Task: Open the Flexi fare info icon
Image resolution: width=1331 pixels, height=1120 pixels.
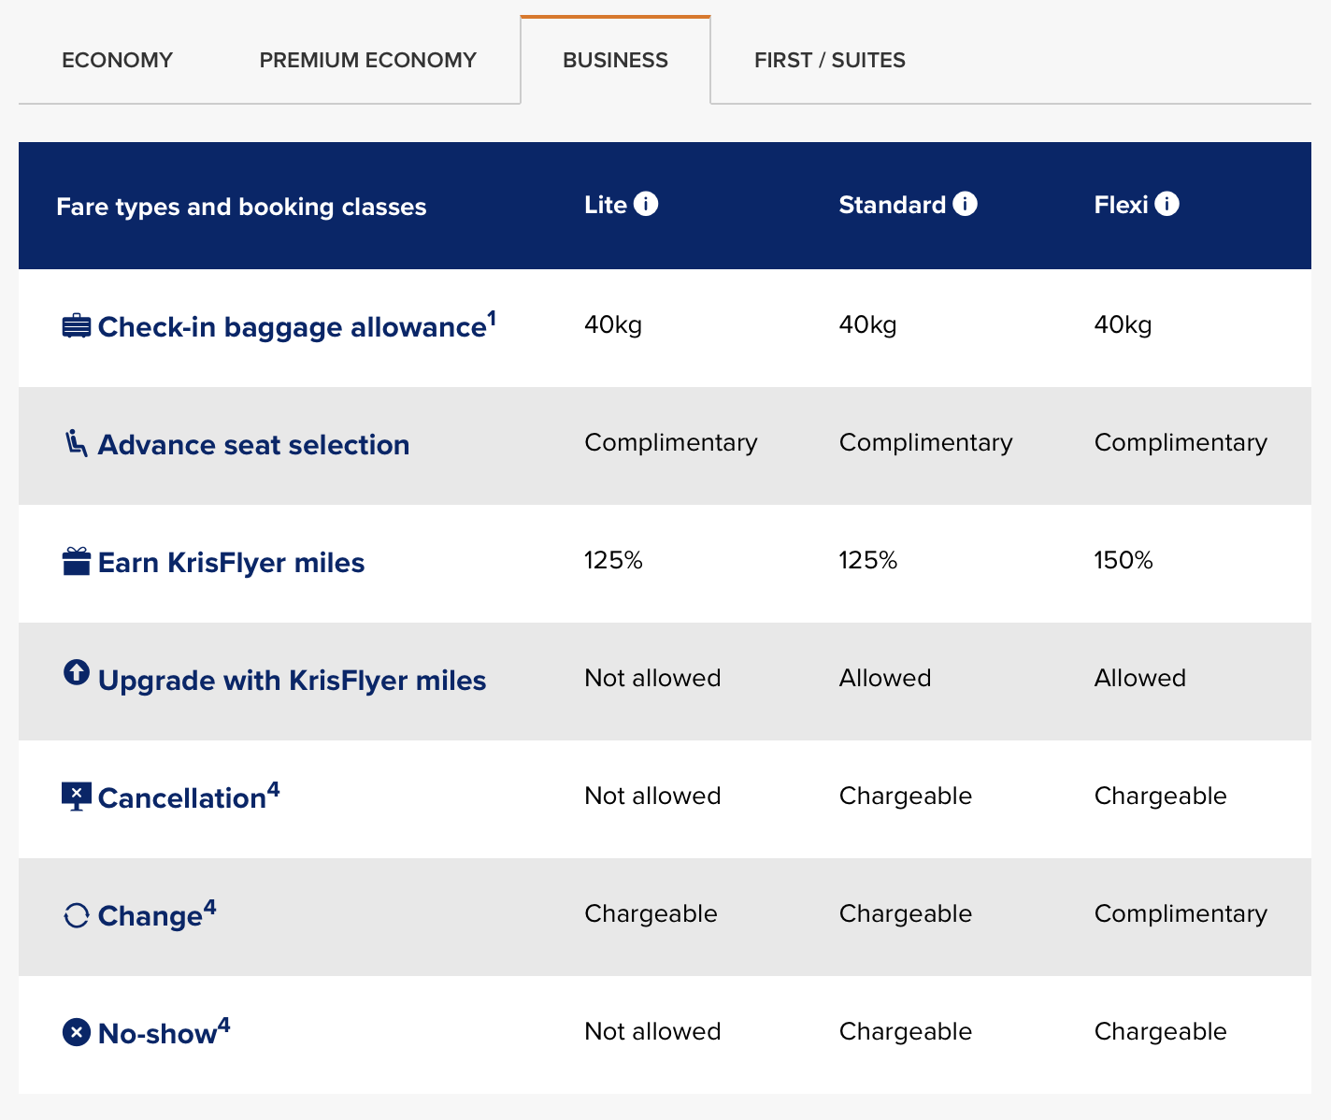Action: click(x=1167, y=203)
